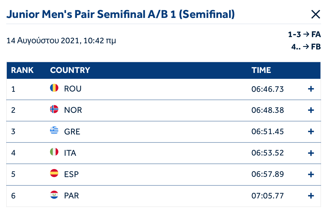Image resolution: width=326 pixels, height=212 pixels.
Task: Select the GRE country name
Action: coord(72,132)
